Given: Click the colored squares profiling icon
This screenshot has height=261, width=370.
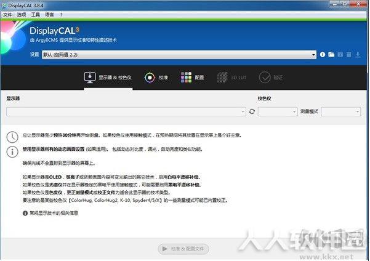Looking at the screenshot, I should (x=186, y=78).
